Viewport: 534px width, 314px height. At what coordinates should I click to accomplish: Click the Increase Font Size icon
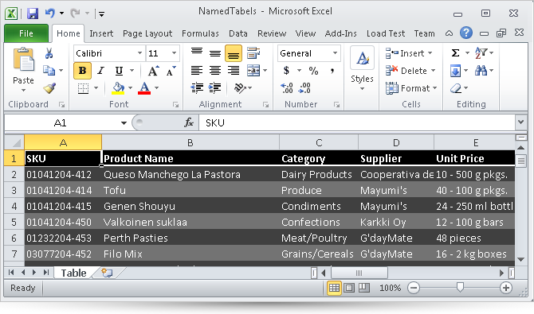[153, 71]
